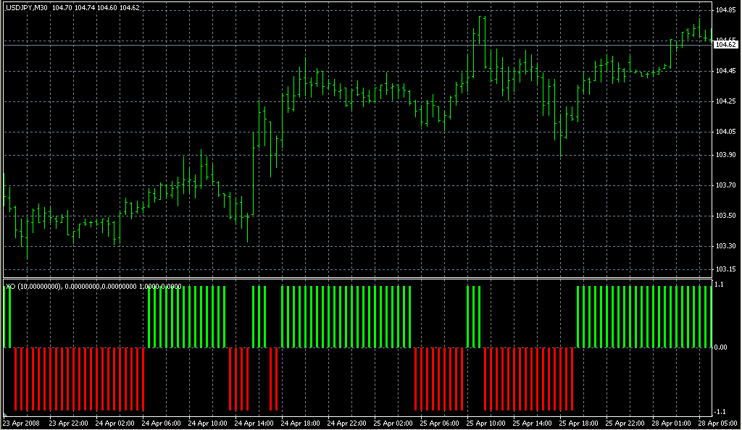Click the 28 Apr 01:00 time label

[672, 423]
